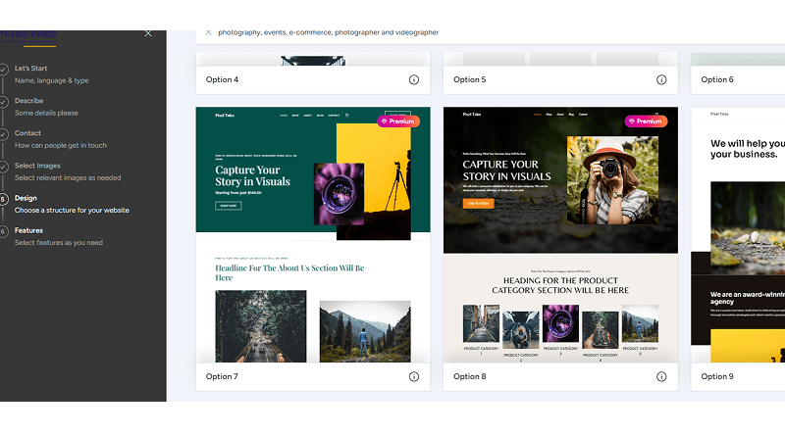This screenshot has height=436, width=785.
Task: Select the green Option 7 template preview
Action: (312, 235)
